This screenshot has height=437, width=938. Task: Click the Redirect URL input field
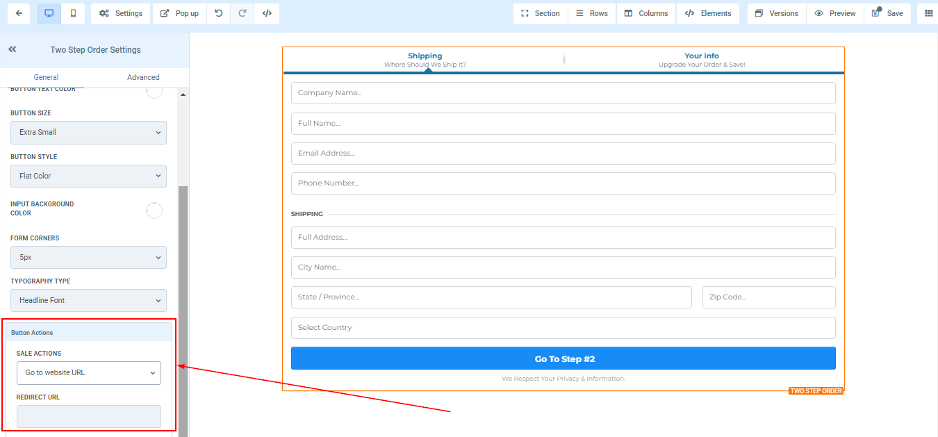(89, 416)
